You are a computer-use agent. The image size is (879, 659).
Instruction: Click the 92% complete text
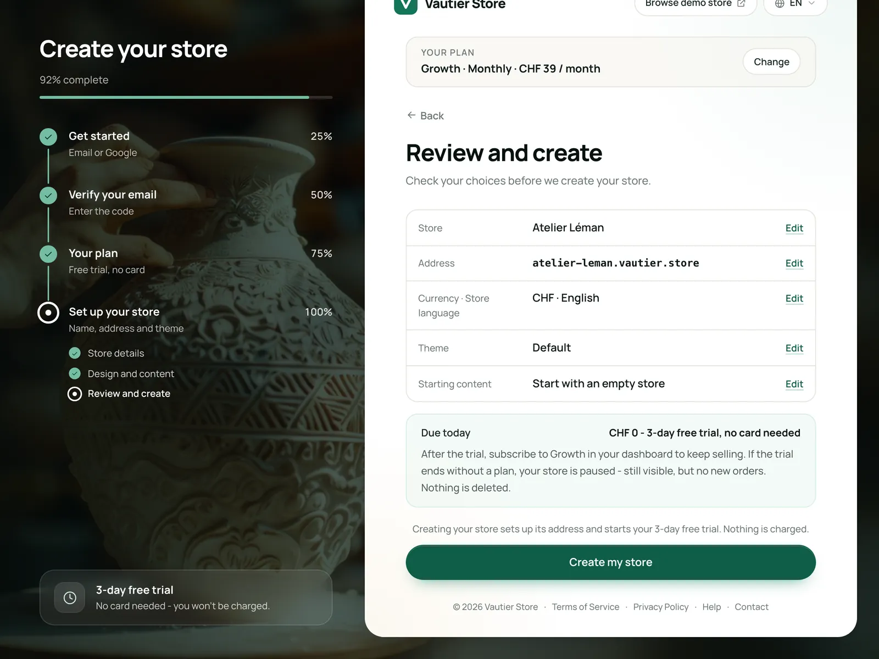click(x=74, y=80)
